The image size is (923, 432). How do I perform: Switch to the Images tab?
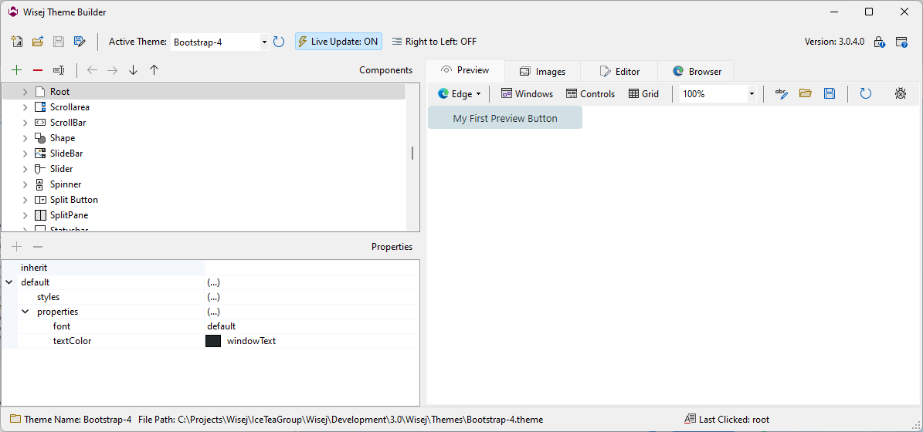click(542, 72)
